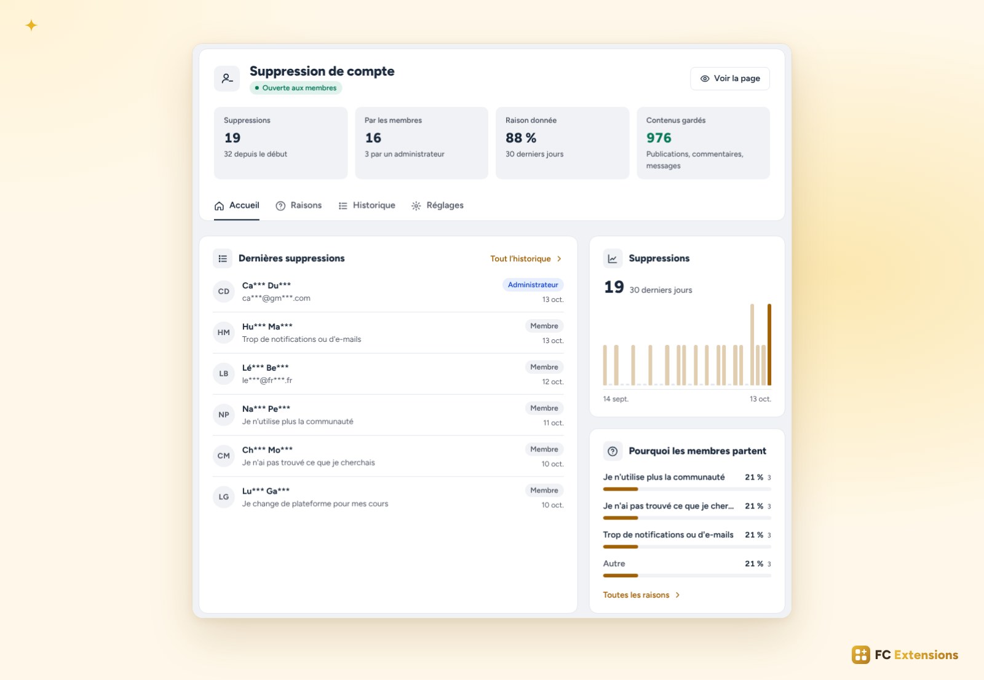984x680 pixels.
Task: Open the Accueil tab
Action: point(237,206)
